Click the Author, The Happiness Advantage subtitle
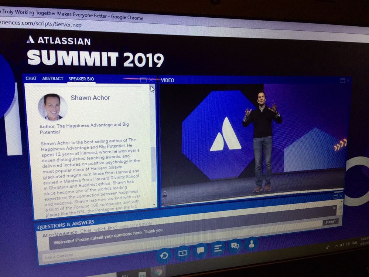 point(84,128)
